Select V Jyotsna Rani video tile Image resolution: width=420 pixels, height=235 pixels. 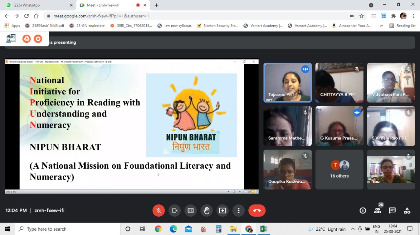(x=391, y=83)
